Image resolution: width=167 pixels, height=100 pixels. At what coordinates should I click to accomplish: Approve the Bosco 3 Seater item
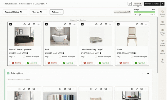[x=32, y=63]
